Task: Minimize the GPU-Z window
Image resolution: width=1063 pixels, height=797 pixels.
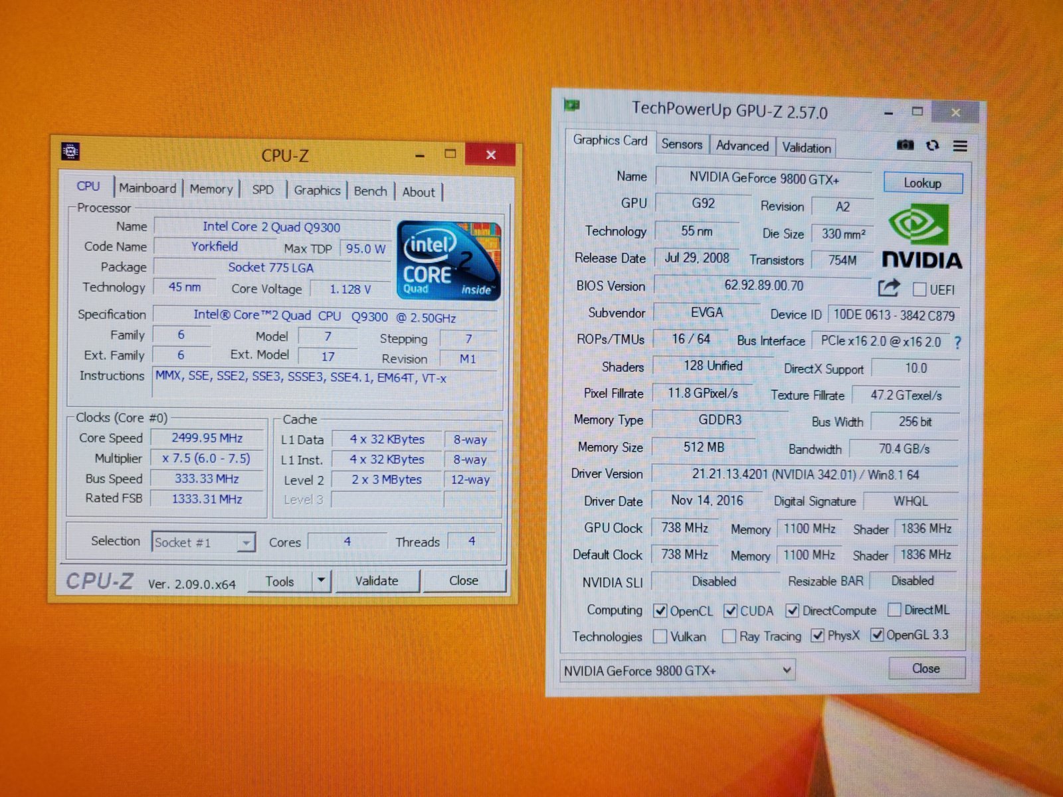Action: click(888, 114)
